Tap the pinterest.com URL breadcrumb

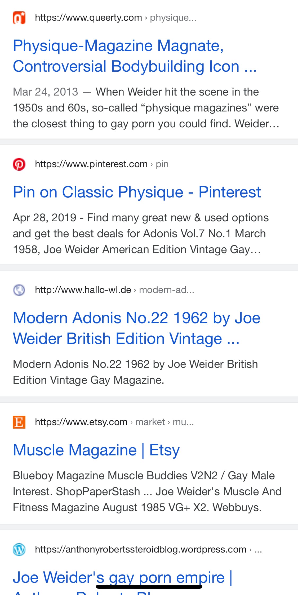click(102, 164)
